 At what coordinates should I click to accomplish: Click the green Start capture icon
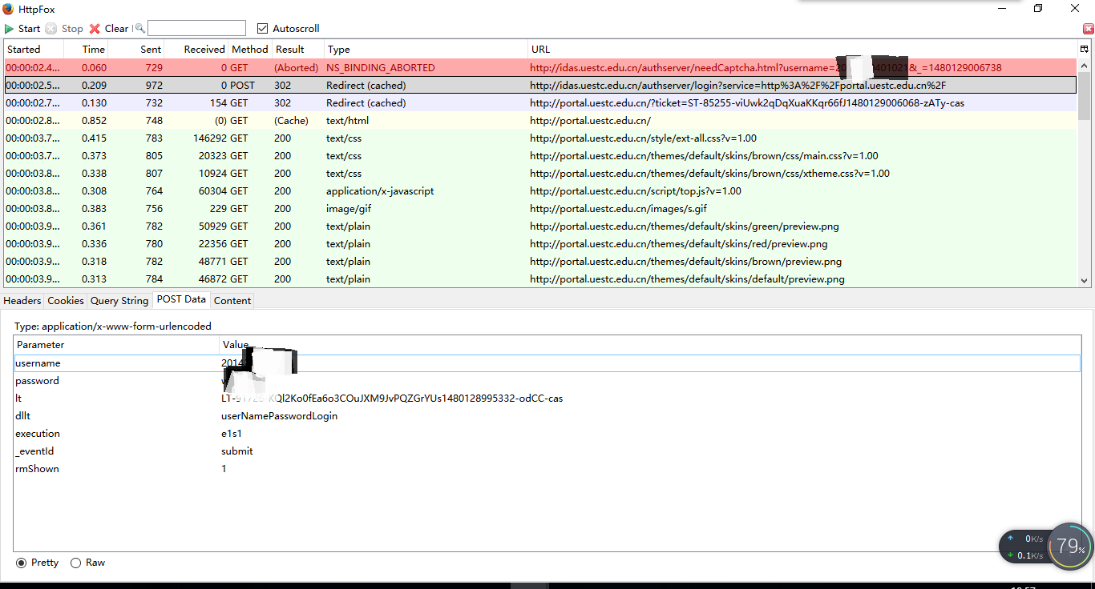[x=10, y=28]
